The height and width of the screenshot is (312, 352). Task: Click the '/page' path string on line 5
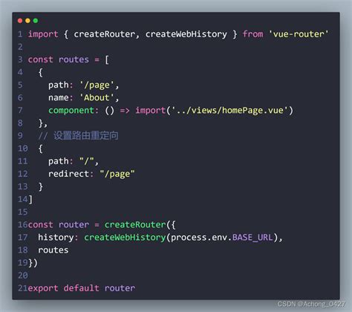(97, 85)
